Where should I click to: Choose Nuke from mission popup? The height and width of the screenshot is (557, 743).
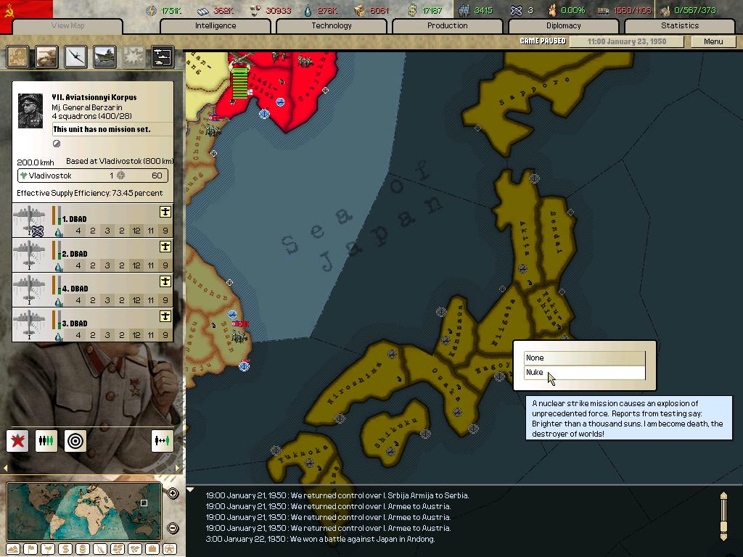click(584, 372)
